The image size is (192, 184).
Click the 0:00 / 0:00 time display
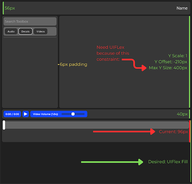tap(12, 114)
